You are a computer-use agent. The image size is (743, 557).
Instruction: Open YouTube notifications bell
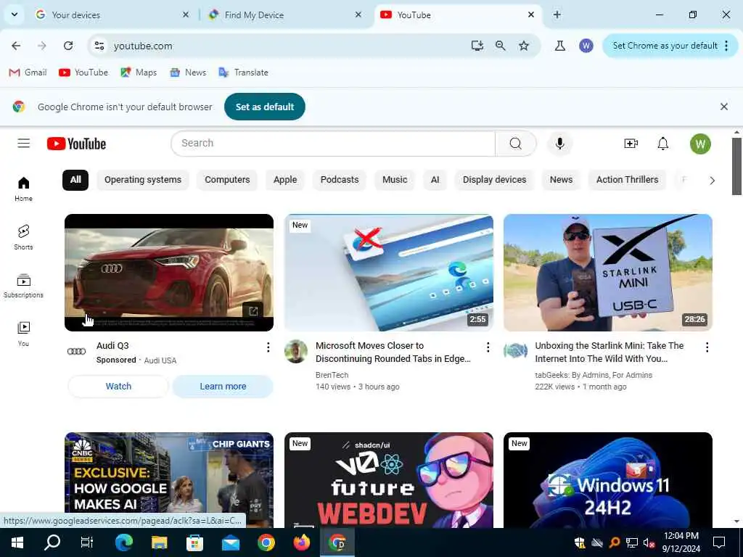(x=663, y=144)
